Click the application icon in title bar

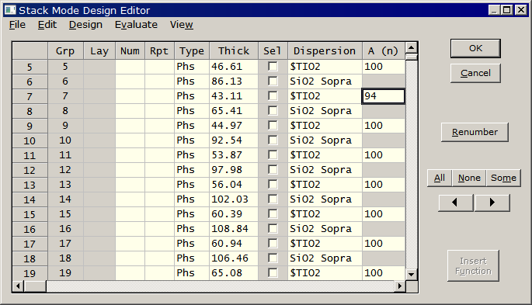point(10,10)
